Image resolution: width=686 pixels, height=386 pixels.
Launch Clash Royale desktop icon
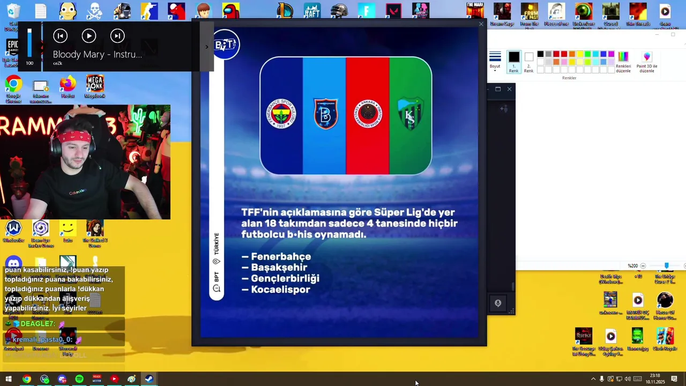[x=665, y=340]
